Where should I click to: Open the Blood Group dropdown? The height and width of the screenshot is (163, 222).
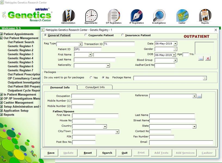[175, 60]
